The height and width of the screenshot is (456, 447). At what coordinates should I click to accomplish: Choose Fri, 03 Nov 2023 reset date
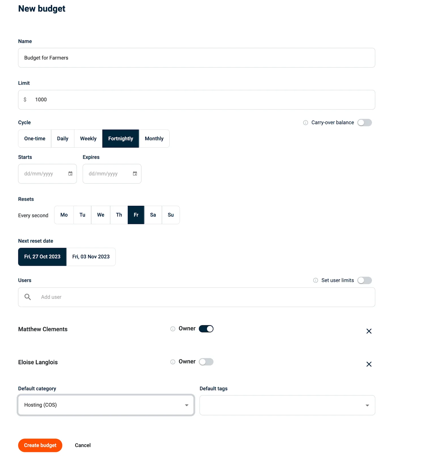pos(91,257)
